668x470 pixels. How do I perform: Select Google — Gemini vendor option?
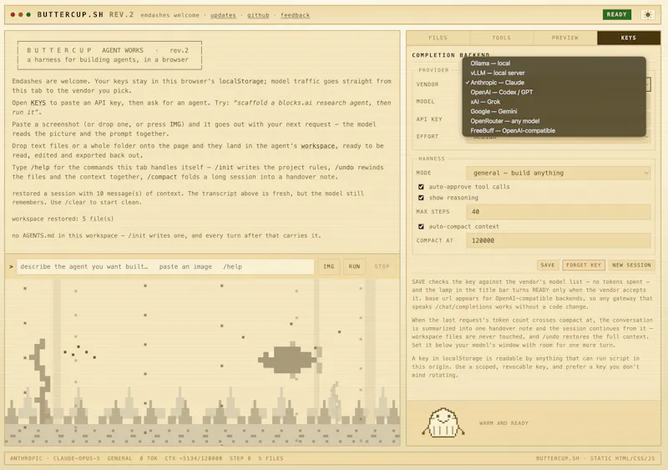(554, 111)
